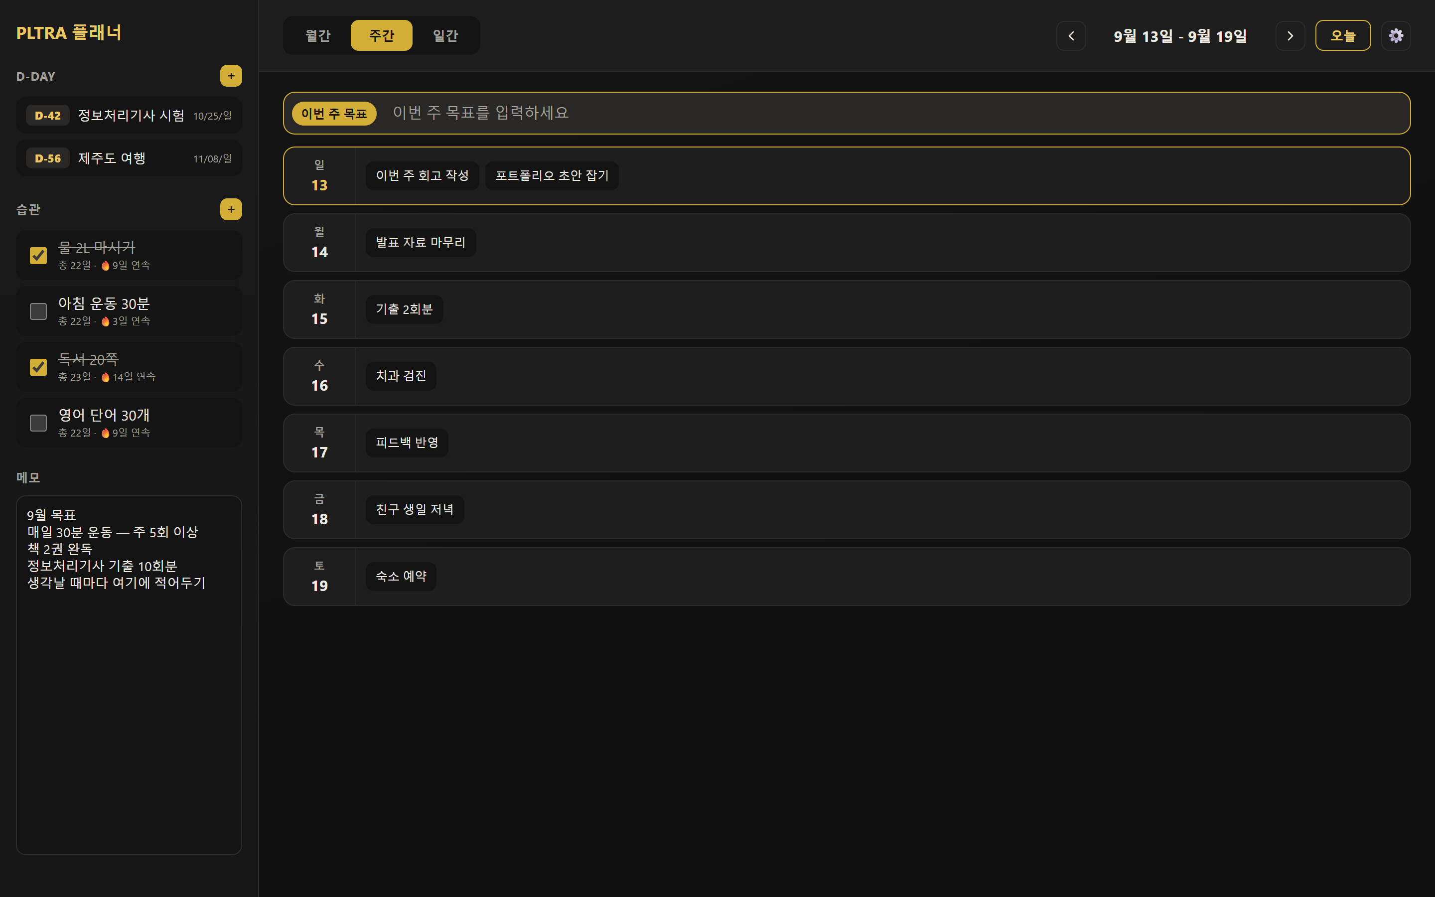Check the 영어 단어 30개 habit
The image size is (1435, 897).
[x=38, y=423]
